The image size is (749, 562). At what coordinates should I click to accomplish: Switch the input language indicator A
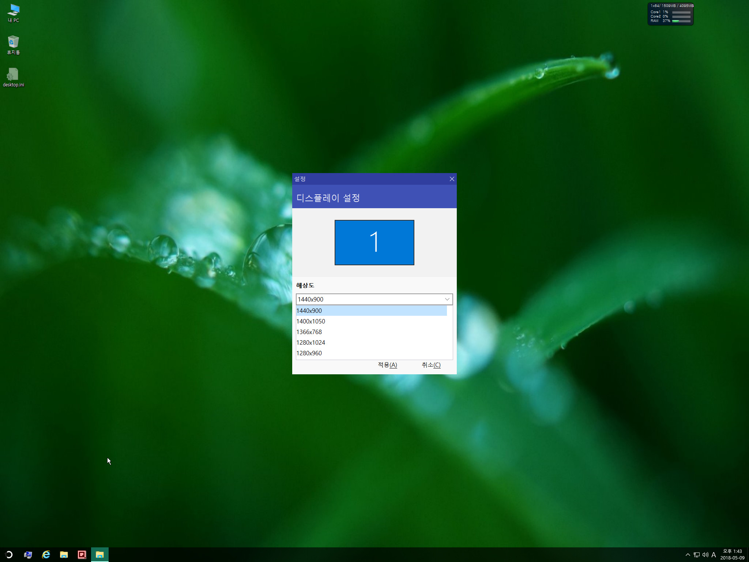(x=714, y=555)
